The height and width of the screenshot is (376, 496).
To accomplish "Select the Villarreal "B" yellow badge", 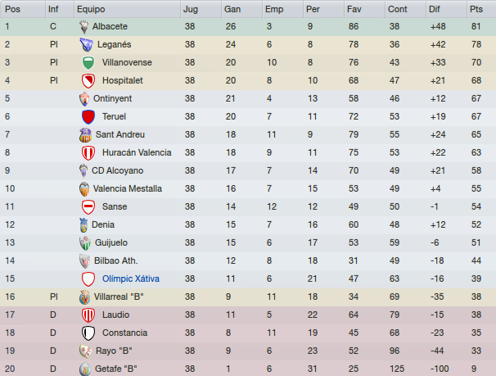I will click(84, 297).
